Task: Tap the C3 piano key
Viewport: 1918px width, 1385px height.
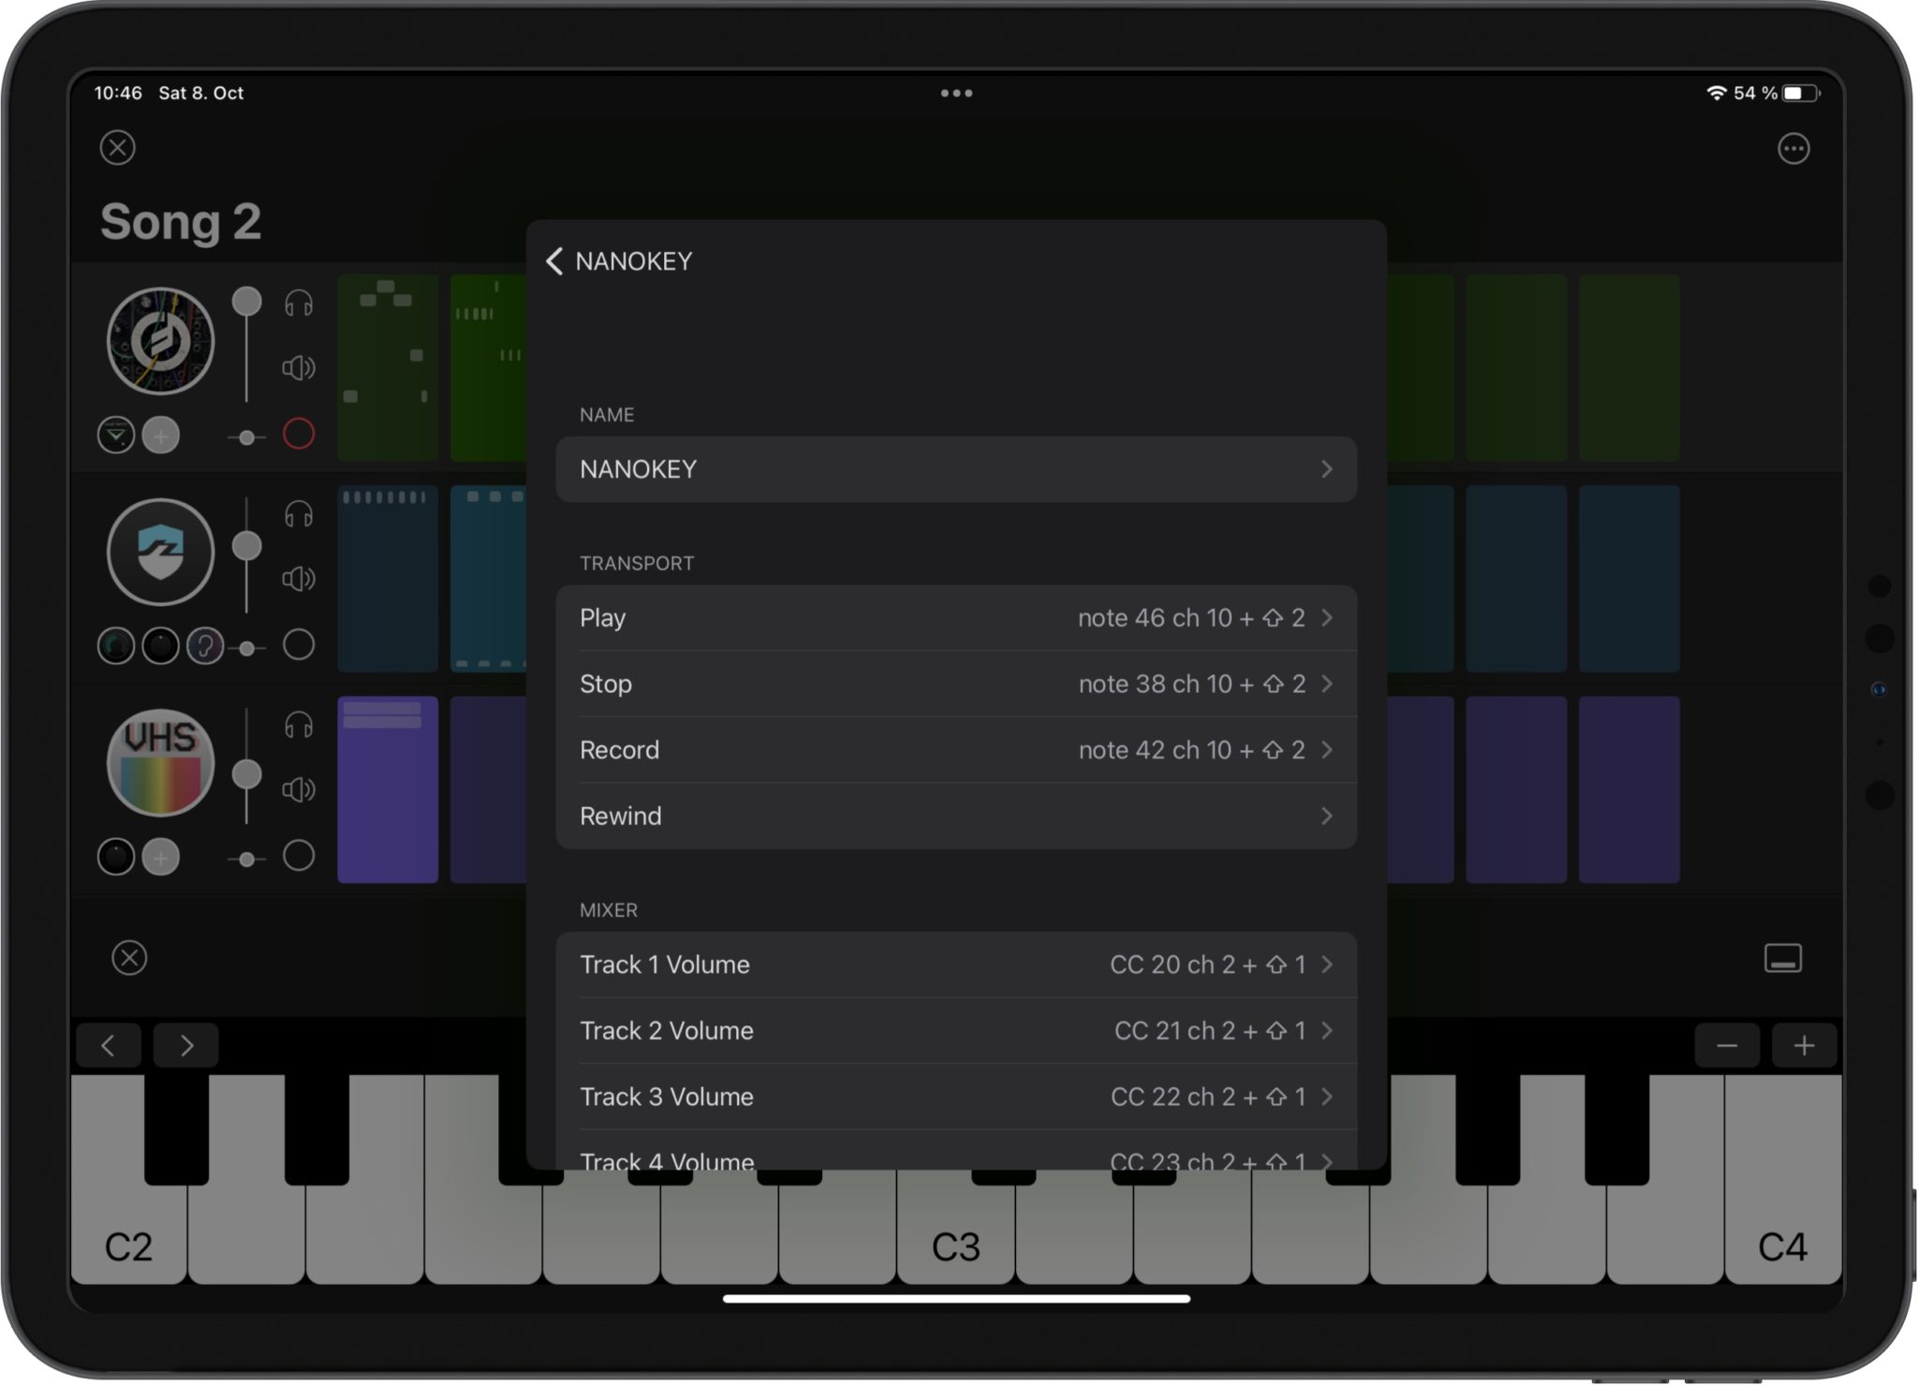Action: coord(955,1236)
